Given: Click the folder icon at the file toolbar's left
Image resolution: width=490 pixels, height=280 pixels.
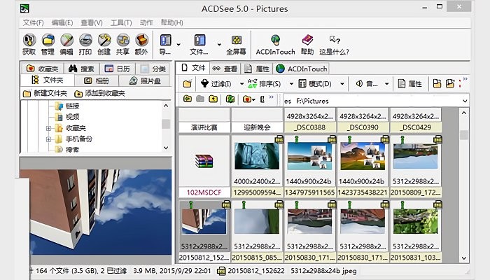Looking at the screenshot, I should (187, 84).
